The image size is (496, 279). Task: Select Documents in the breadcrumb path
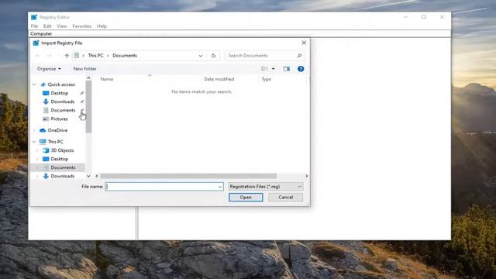tap(125, 55)
